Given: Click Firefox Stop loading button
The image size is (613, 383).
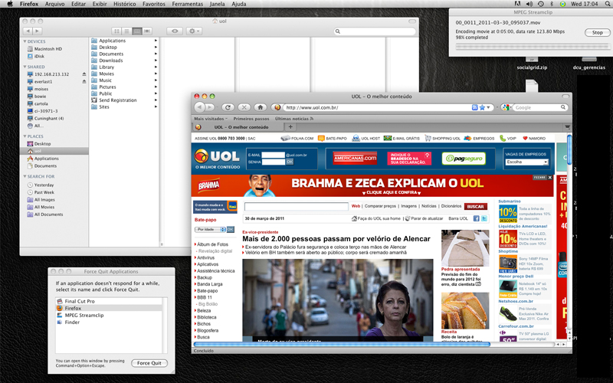Looking at the screenshot, I should 244,107.
